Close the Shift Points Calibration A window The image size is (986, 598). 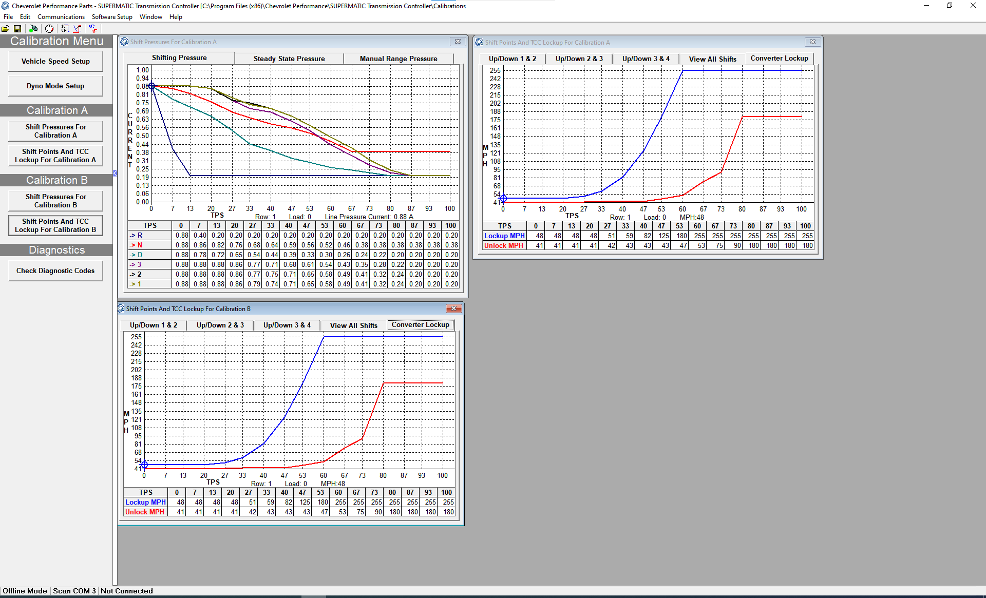(812, 42)
